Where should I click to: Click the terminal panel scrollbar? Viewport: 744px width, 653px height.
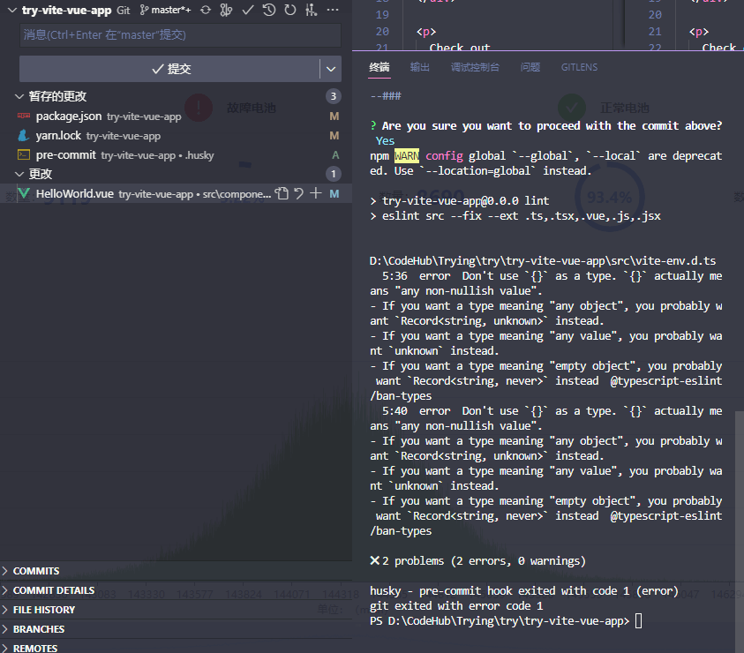pos(740,531)
